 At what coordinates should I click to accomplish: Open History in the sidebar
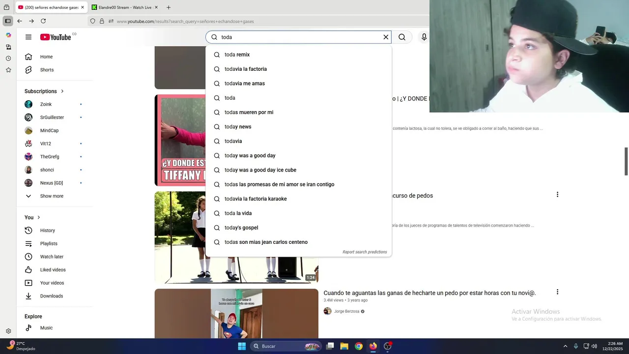pos(55,231)
